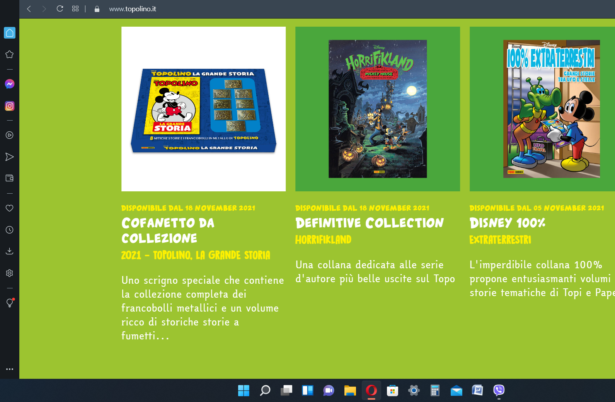
Task: Open History clock icon in sidebar
Action: [10, 230]
